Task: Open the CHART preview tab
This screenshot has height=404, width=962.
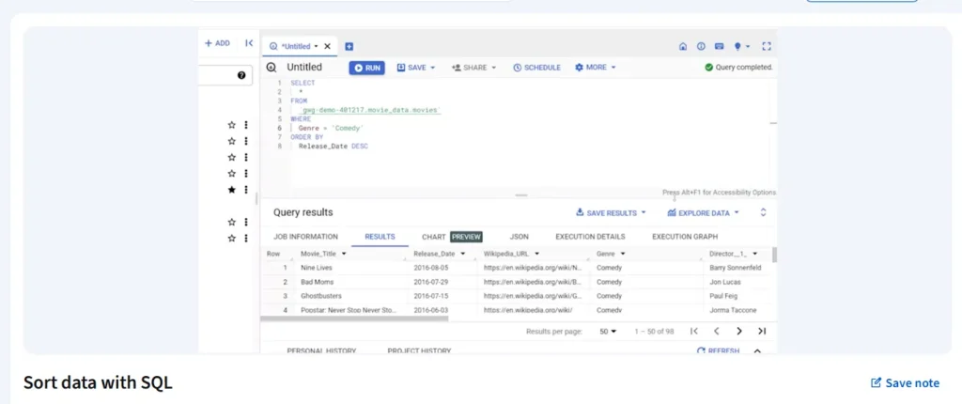Action: pos(452,237)
